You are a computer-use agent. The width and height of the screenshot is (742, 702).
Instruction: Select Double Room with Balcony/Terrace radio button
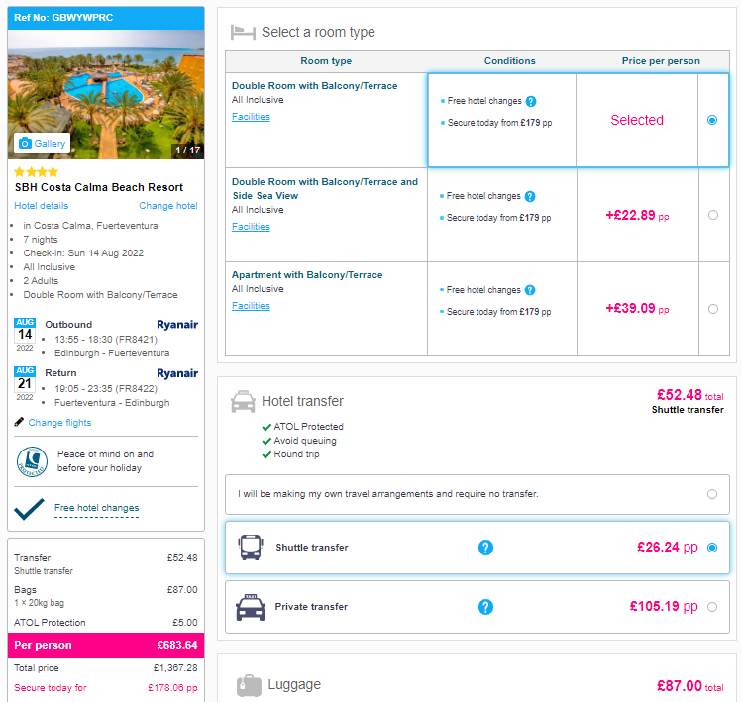(x=712, y=120)
